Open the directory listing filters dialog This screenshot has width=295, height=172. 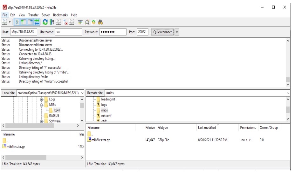click(80, 22)
